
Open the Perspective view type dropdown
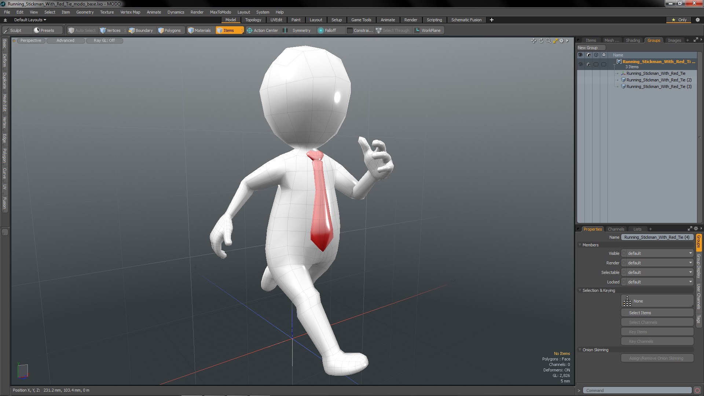coord(31,41)
